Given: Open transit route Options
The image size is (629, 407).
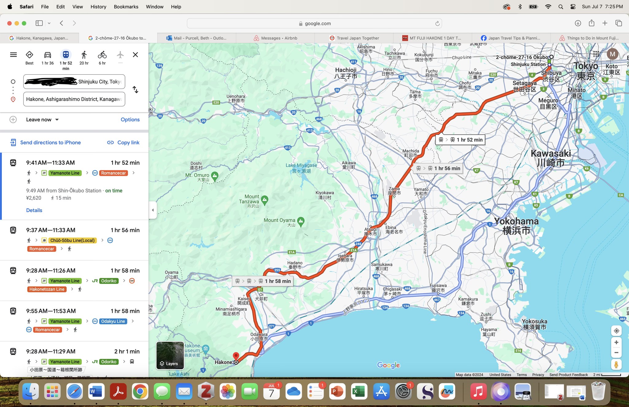Looking at the screenshot, I should [x=130, y=120].
